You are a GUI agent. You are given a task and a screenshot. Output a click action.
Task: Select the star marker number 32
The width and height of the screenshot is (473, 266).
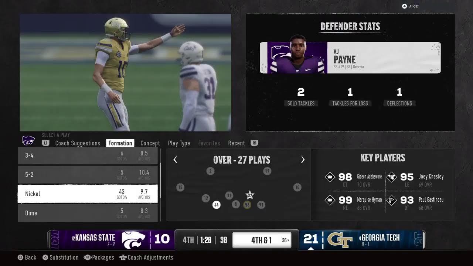(250, 195)
